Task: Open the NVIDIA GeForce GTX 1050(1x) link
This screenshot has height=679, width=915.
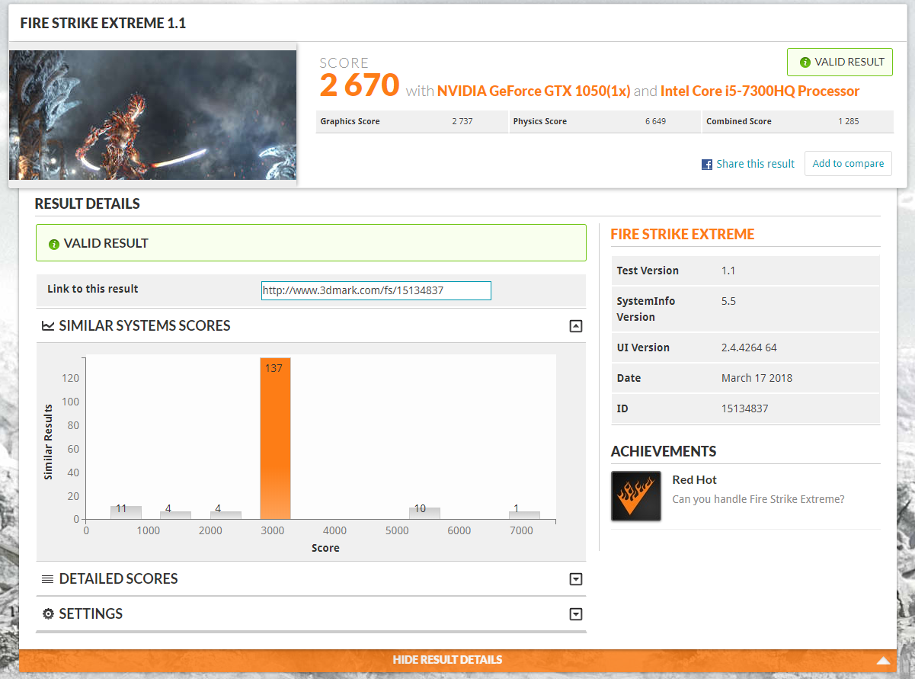Action: 533,91
